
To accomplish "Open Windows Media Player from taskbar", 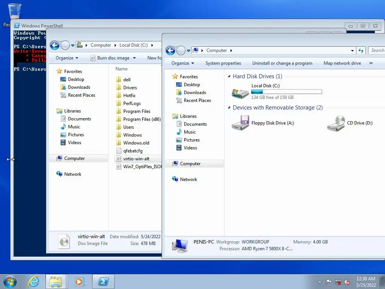I will pos(79,281).
